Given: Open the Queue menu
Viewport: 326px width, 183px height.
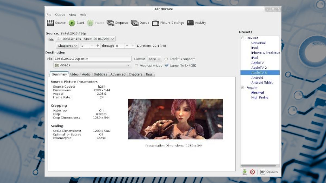Looking at the screenshot, I should point(60,15).
